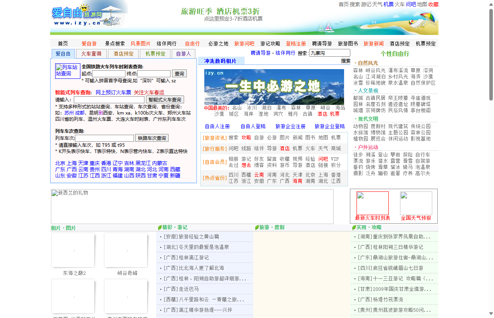Open the 全国天气预报 weather forecast image
The height and width of the screenshot is (318, 494).
point(416,203)
